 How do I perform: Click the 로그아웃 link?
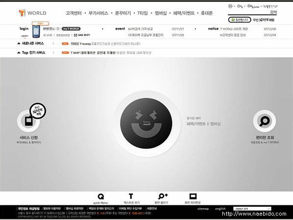pyautogui.click(x=48, y=35)
